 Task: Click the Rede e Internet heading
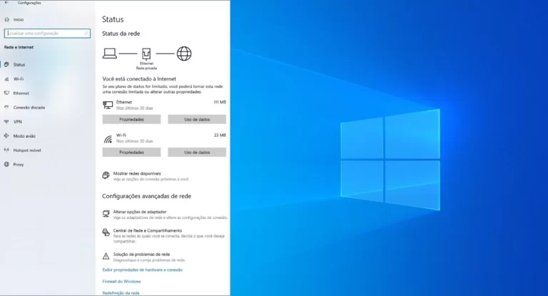point(19,47)
